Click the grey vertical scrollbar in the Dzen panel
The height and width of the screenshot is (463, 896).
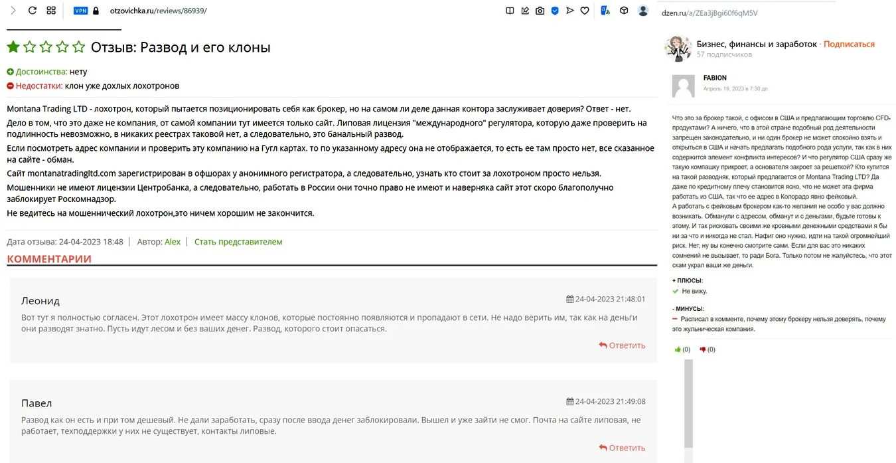[x=689, y=404]
